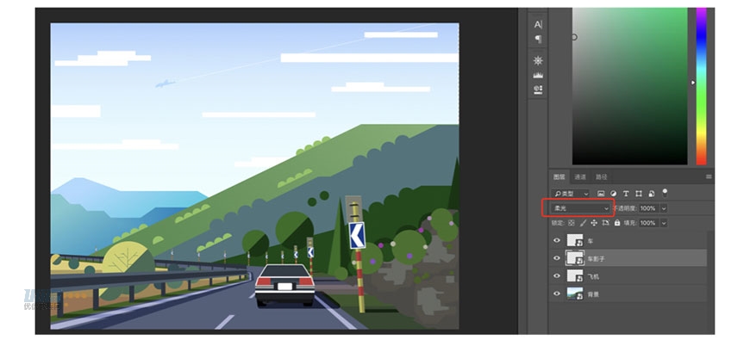Filter layers by pixel image icon

(x=601, y=194)
